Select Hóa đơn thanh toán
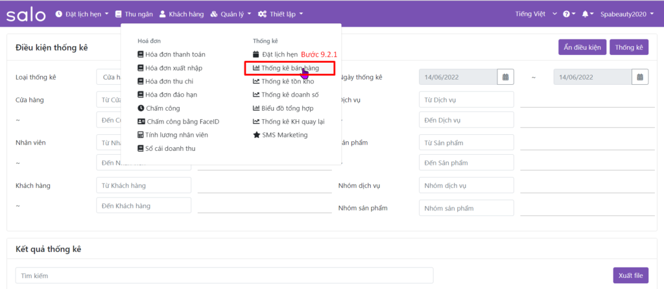Image resolution: width=664 pixels, height=289 pixels. pyautogui.click(x=171, y=54)
